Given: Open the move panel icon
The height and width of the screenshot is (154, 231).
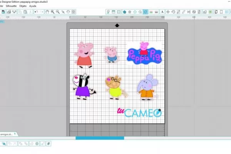Looking at the screenshot, I should [168, 12].
